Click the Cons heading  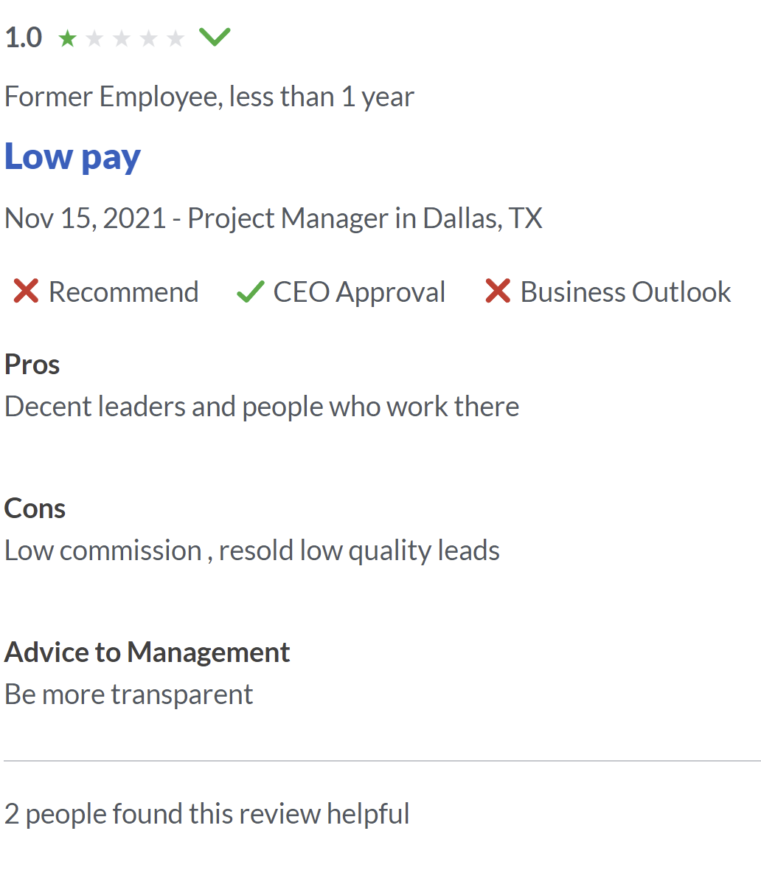coord(35,508)
